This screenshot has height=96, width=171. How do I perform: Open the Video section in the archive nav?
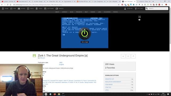pos(30,9)
